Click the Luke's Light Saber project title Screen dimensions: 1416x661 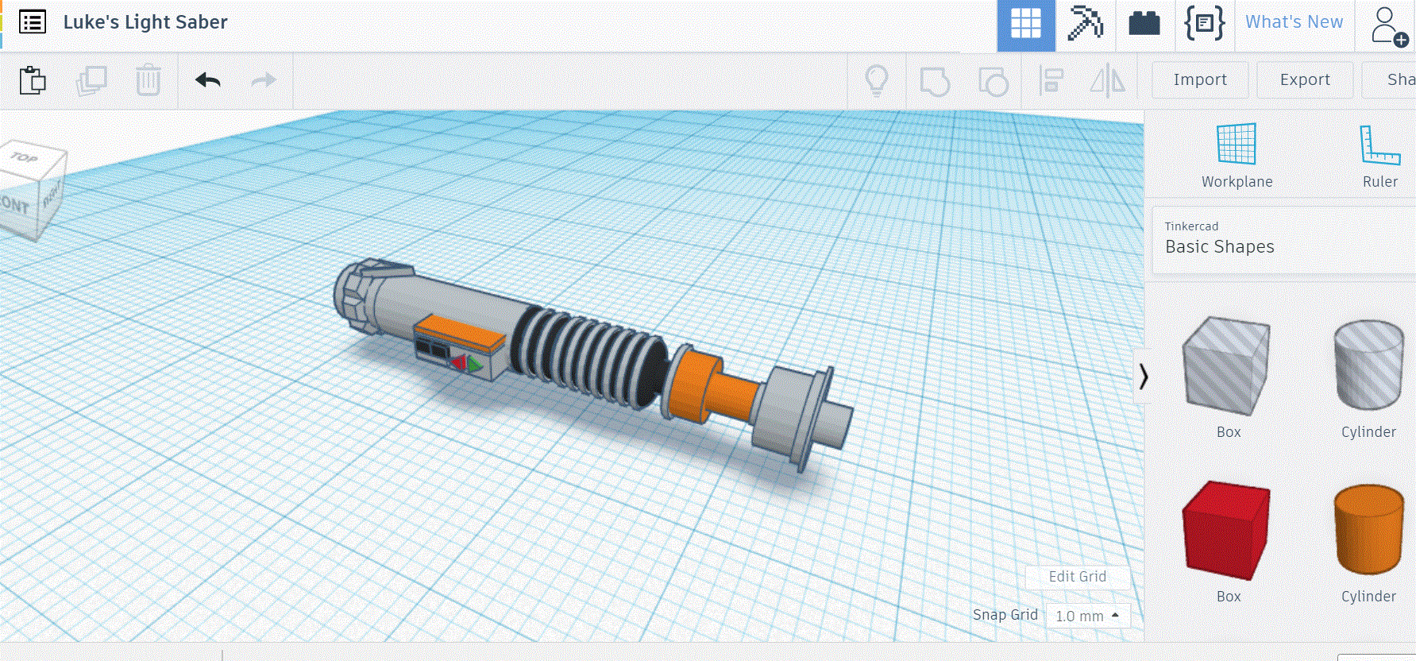pos(145,22)
